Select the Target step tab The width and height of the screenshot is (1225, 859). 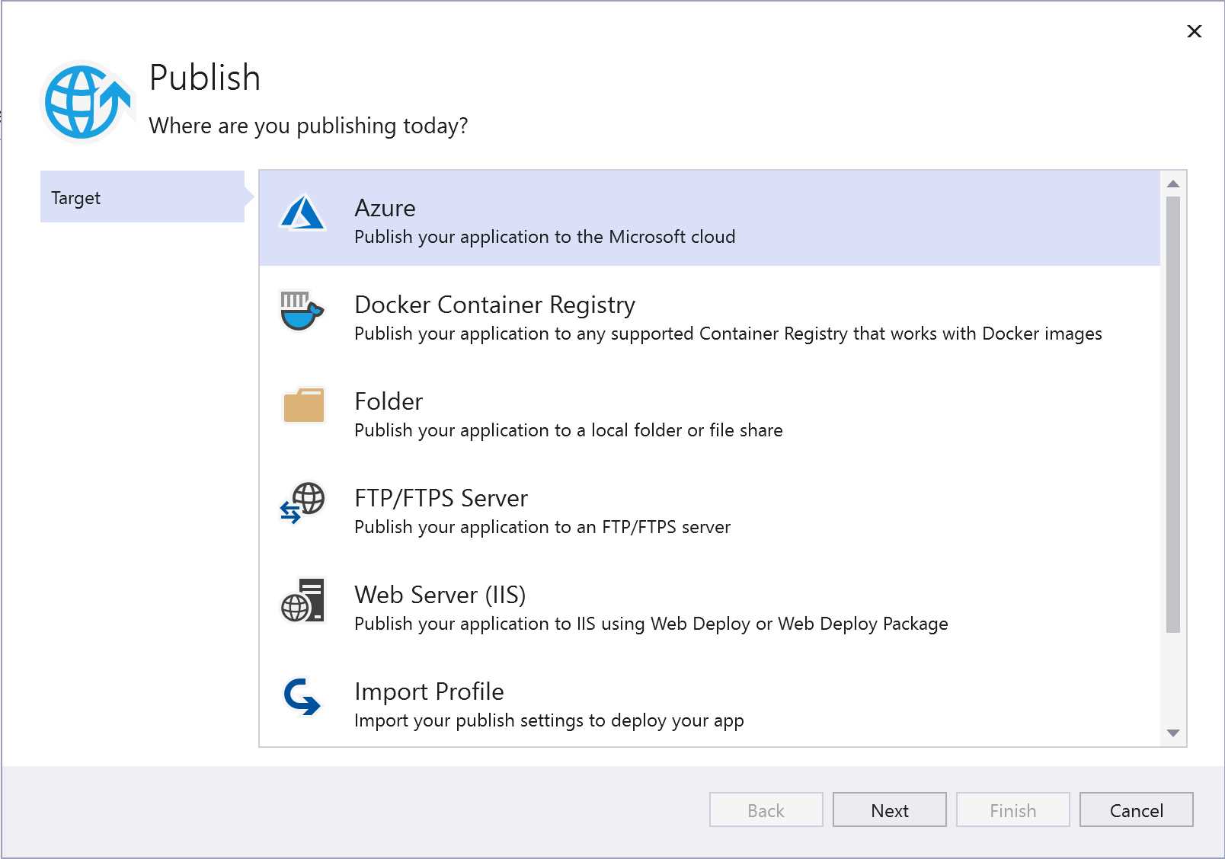[142, 197]
